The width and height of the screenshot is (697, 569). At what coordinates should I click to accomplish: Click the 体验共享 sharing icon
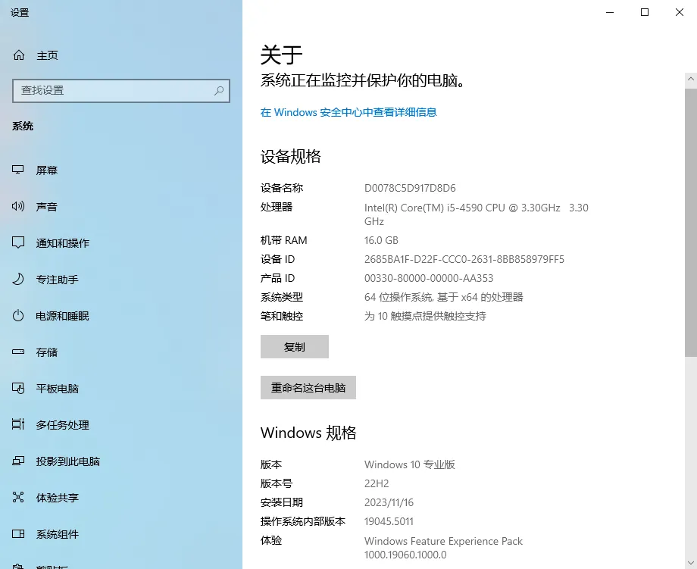[17, 497]
